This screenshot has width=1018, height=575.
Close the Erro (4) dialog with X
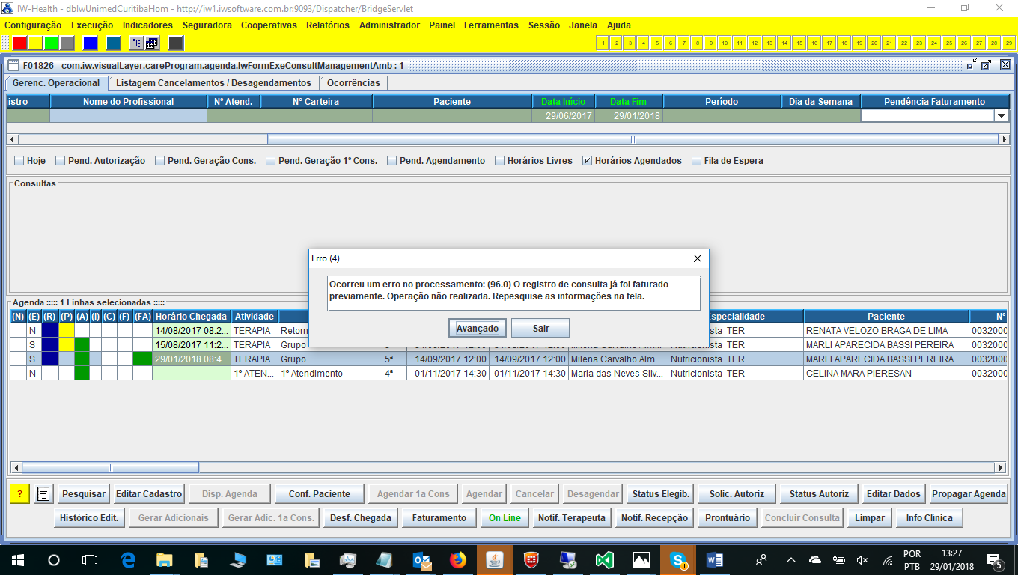697,258
